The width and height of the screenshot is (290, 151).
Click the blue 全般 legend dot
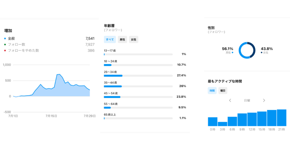(x=5, y=39)
